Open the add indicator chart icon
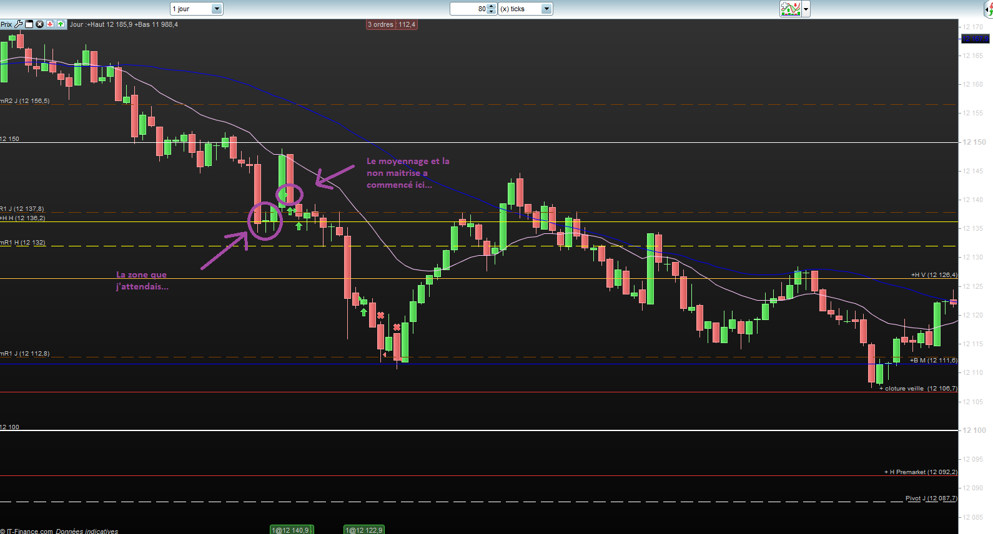This screenshot has height=534, width=993. click(x=791, y=9)
